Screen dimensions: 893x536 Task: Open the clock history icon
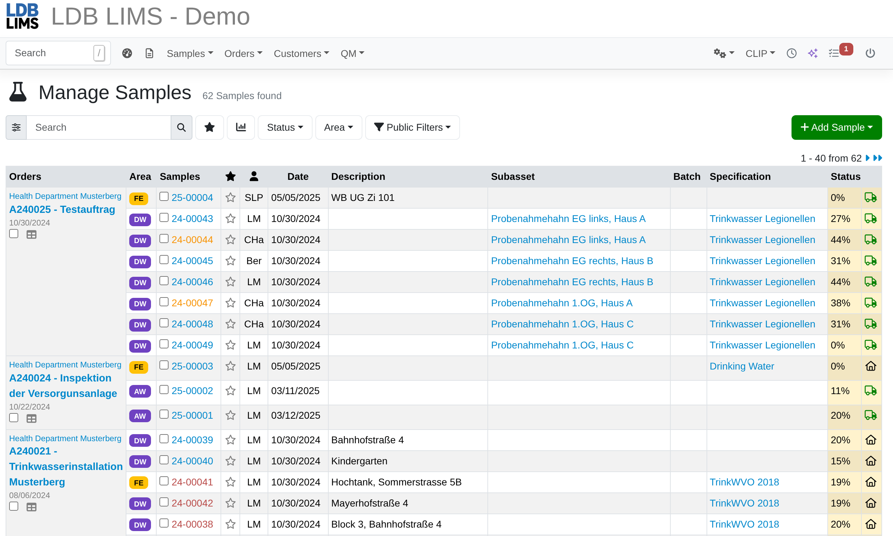pyautogui.click(x=791, y=53)
